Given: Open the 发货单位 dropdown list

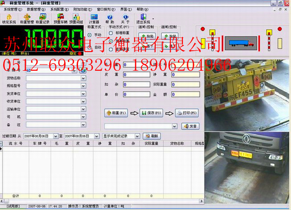Looking at the screenshot, I should 83,94.
